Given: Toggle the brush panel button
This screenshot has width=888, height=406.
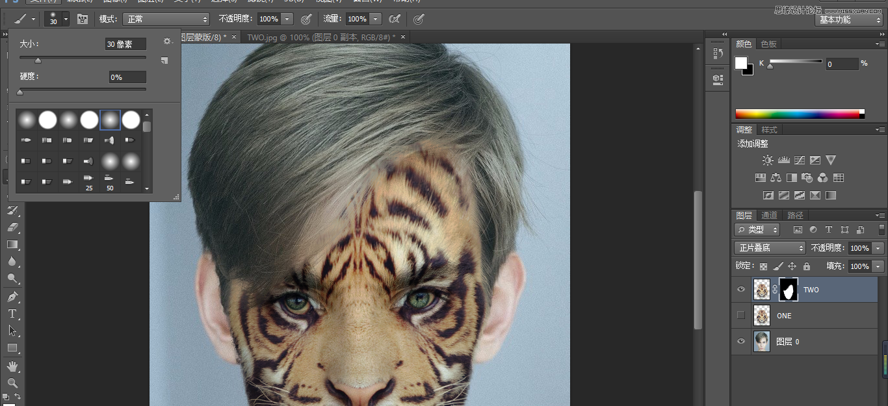Looking at the screenshot, I should click(x=83, y=19).
